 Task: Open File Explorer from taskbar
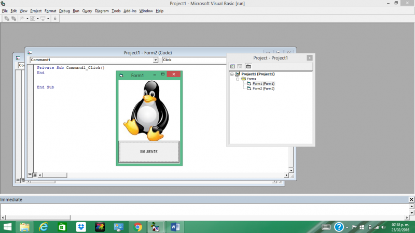pos(24,227)
